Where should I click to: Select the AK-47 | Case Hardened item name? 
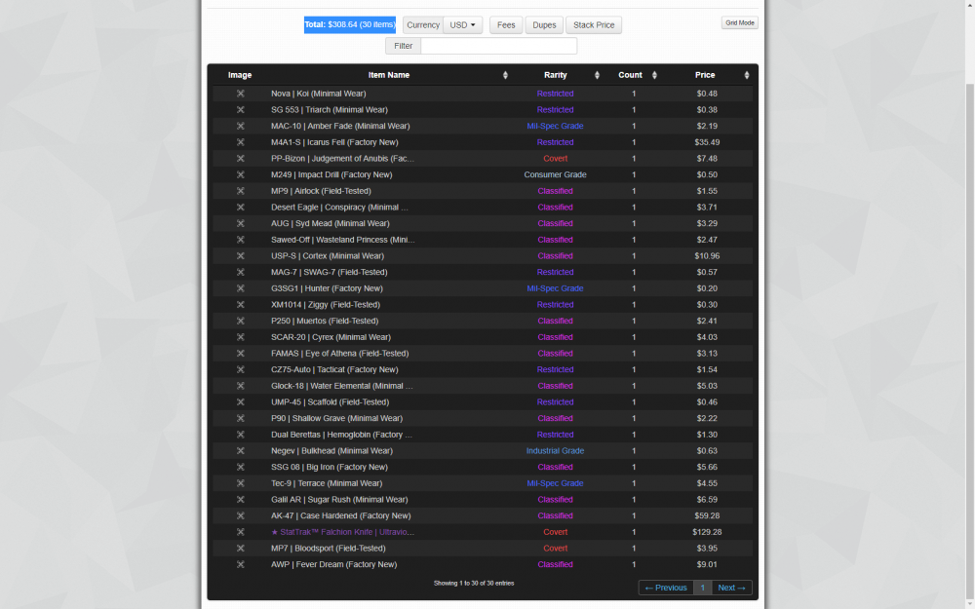click(x=340, y=515)
